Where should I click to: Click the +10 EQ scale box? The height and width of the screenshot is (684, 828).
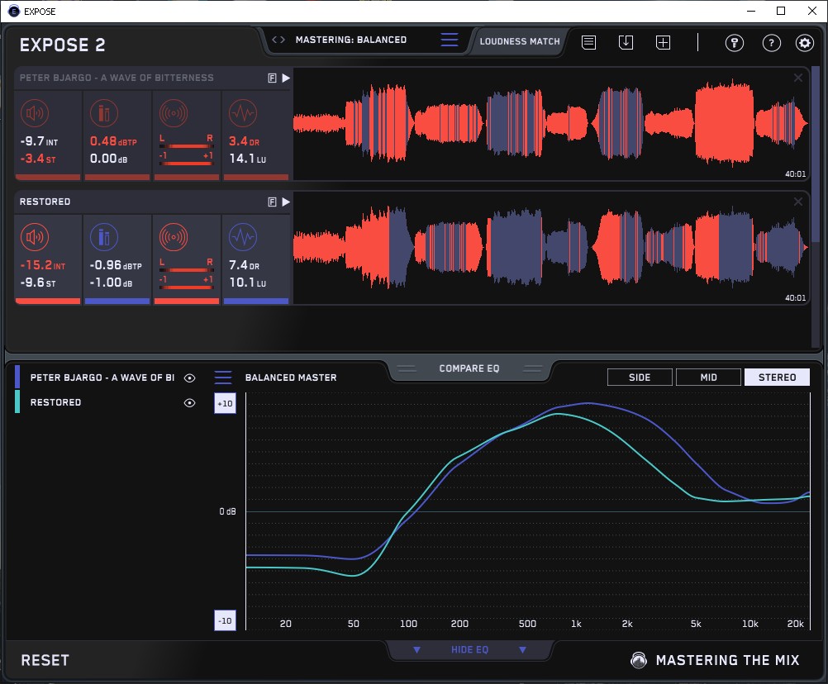pos(225,403)
